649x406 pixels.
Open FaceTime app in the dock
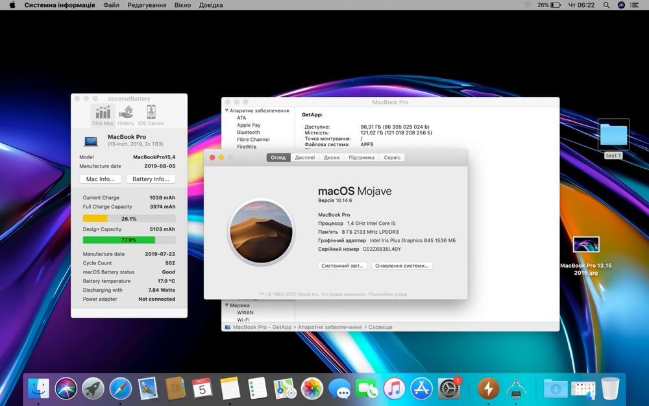tap(367, 389)
